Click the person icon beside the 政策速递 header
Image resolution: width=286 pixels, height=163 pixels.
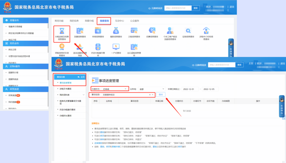coord(7,89)
